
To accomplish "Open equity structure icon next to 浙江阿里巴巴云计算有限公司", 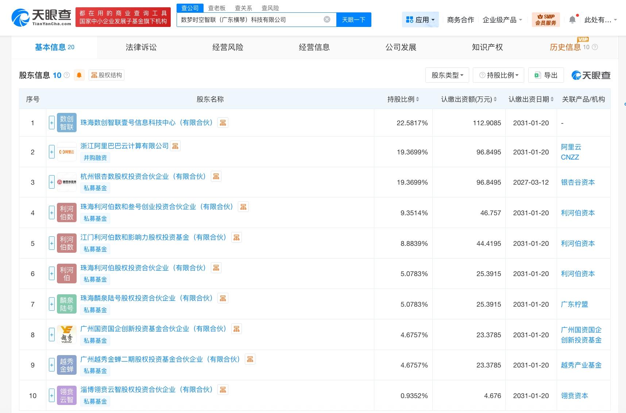I will 175,146.
